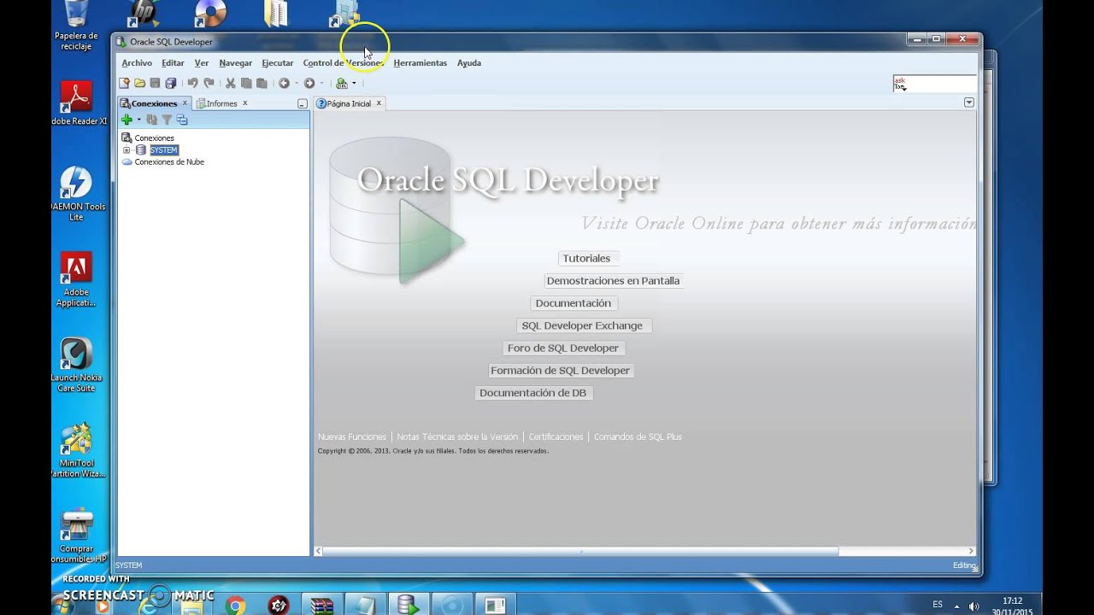Open the Certificaciones link
Viewport: 1094px width, 615px height.
tap(556, 436)
